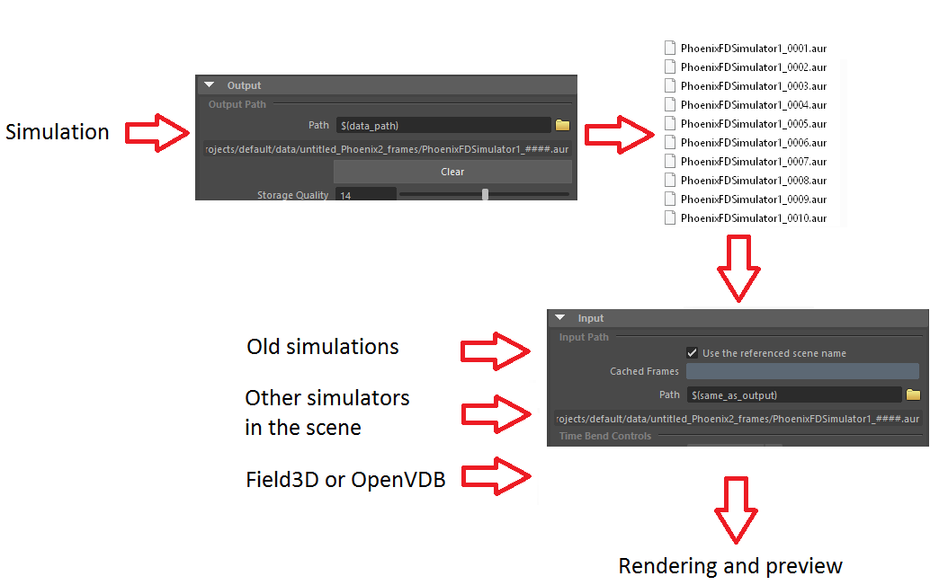Adjust the Storage Quality slider handle
This screenshot has width=939, height=585.
485,194
